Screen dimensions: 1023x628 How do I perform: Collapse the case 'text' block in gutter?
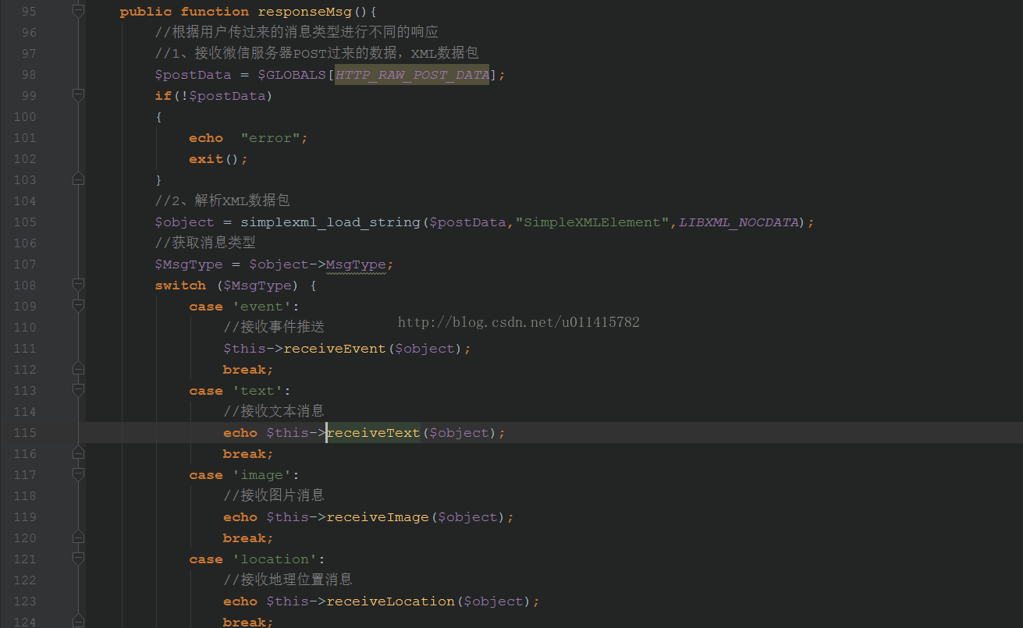[78, 390]
